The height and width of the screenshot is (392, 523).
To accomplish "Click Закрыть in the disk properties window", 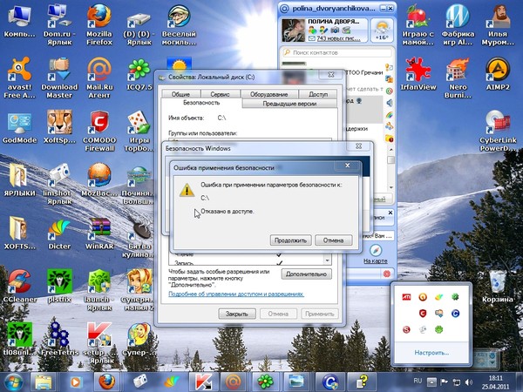I will click(x=237, y=314).
